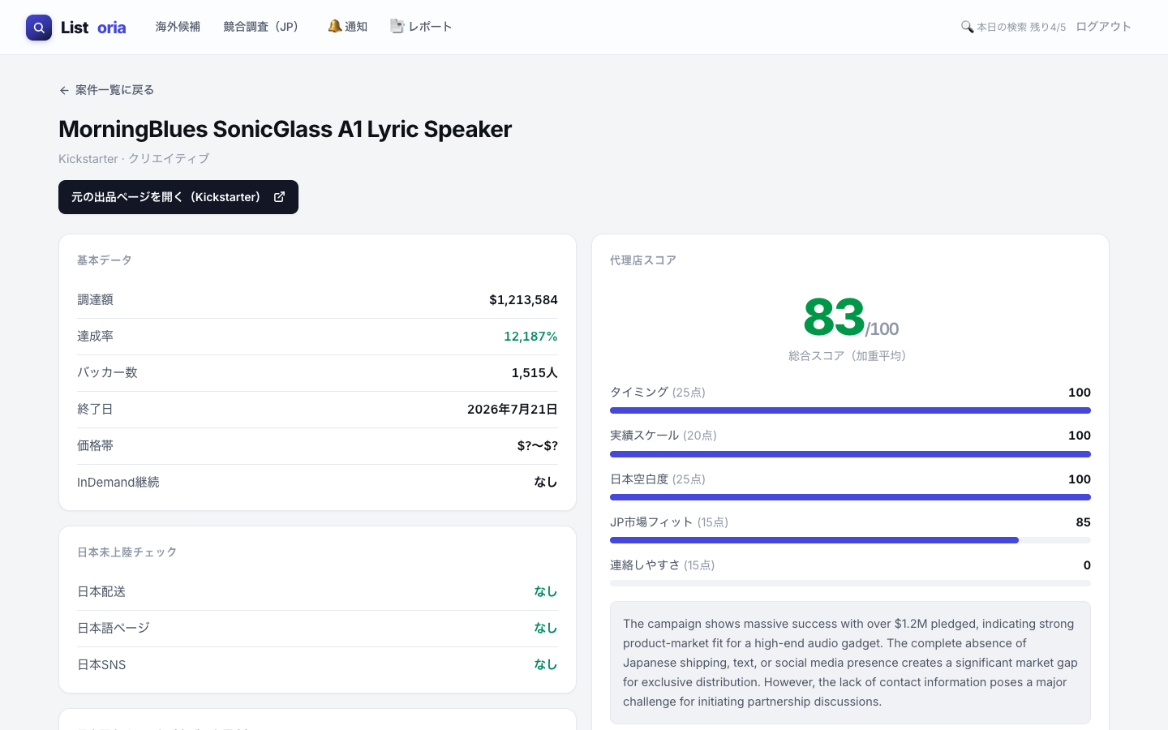This screenshot has width=1168, height=730.
Task: Click the 調達額 value $1,213,584
Action: point(523,300)
